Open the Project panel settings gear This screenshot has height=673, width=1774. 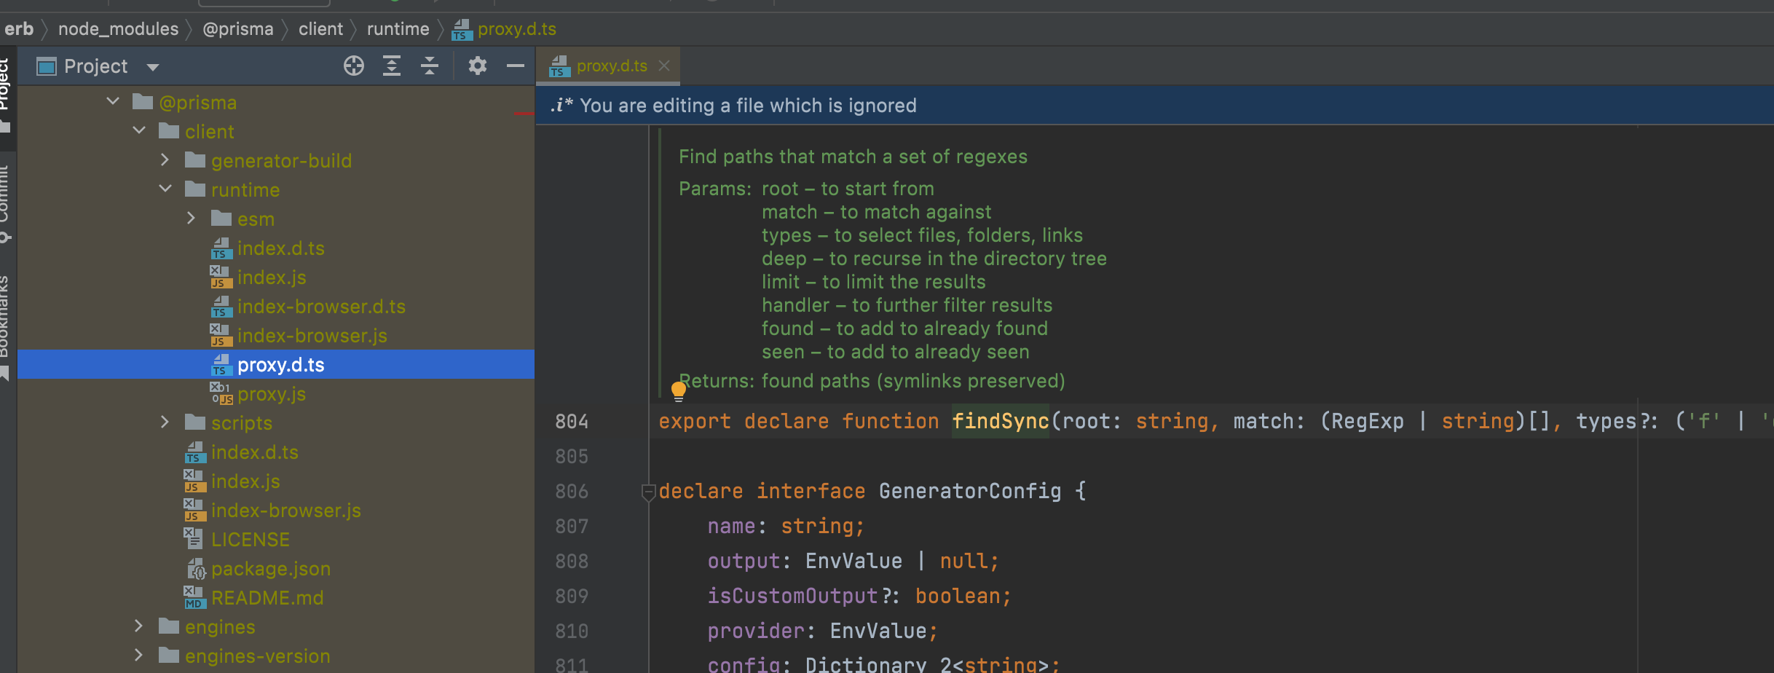[x=477, y=66]
